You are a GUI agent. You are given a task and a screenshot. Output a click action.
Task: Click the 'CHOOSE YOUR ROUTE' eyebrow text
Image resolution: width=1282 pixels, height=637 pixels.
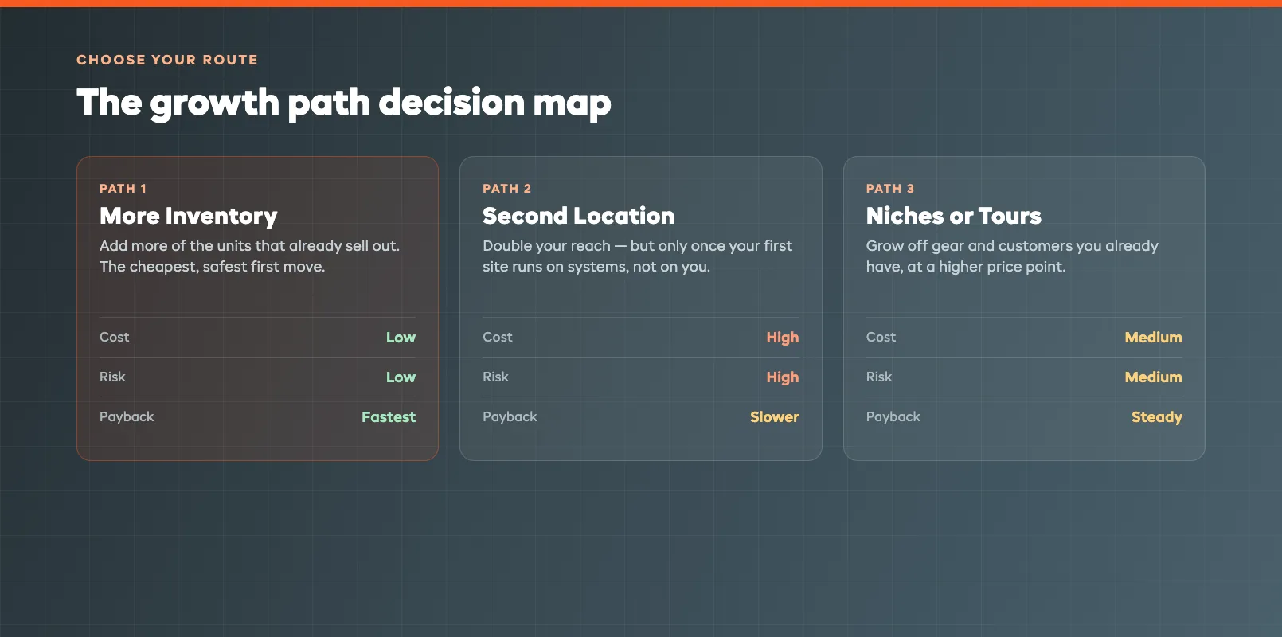(x=167, y=60)
